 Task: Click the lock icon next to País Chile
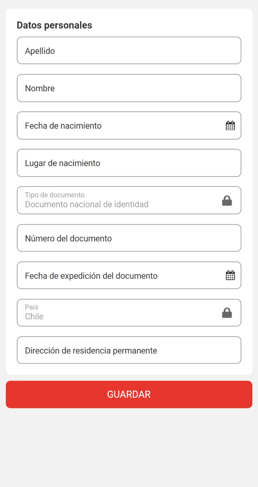click(227, 312)
